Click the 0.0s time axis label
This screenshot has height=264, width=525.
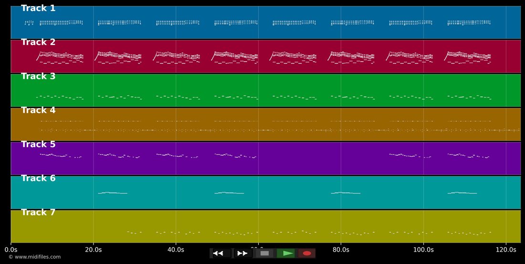click(x=10, y=250)
